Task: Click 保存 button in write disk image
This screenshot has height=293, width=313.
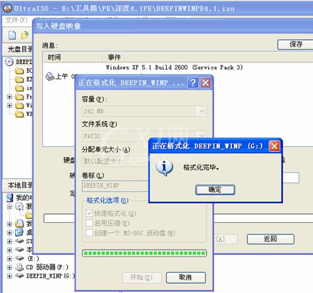Action: [295, 45]
